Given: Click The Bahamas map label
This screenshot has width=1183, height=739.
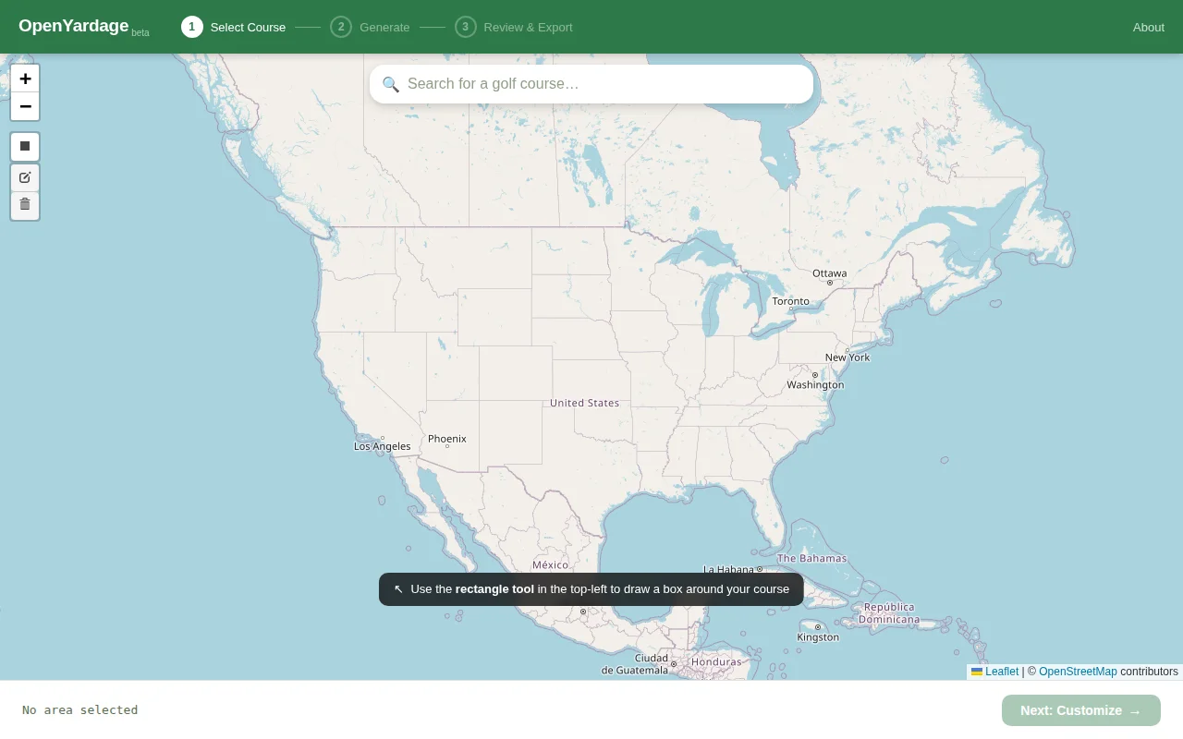Looking at the screenshot, I should [x=811, y=558].
